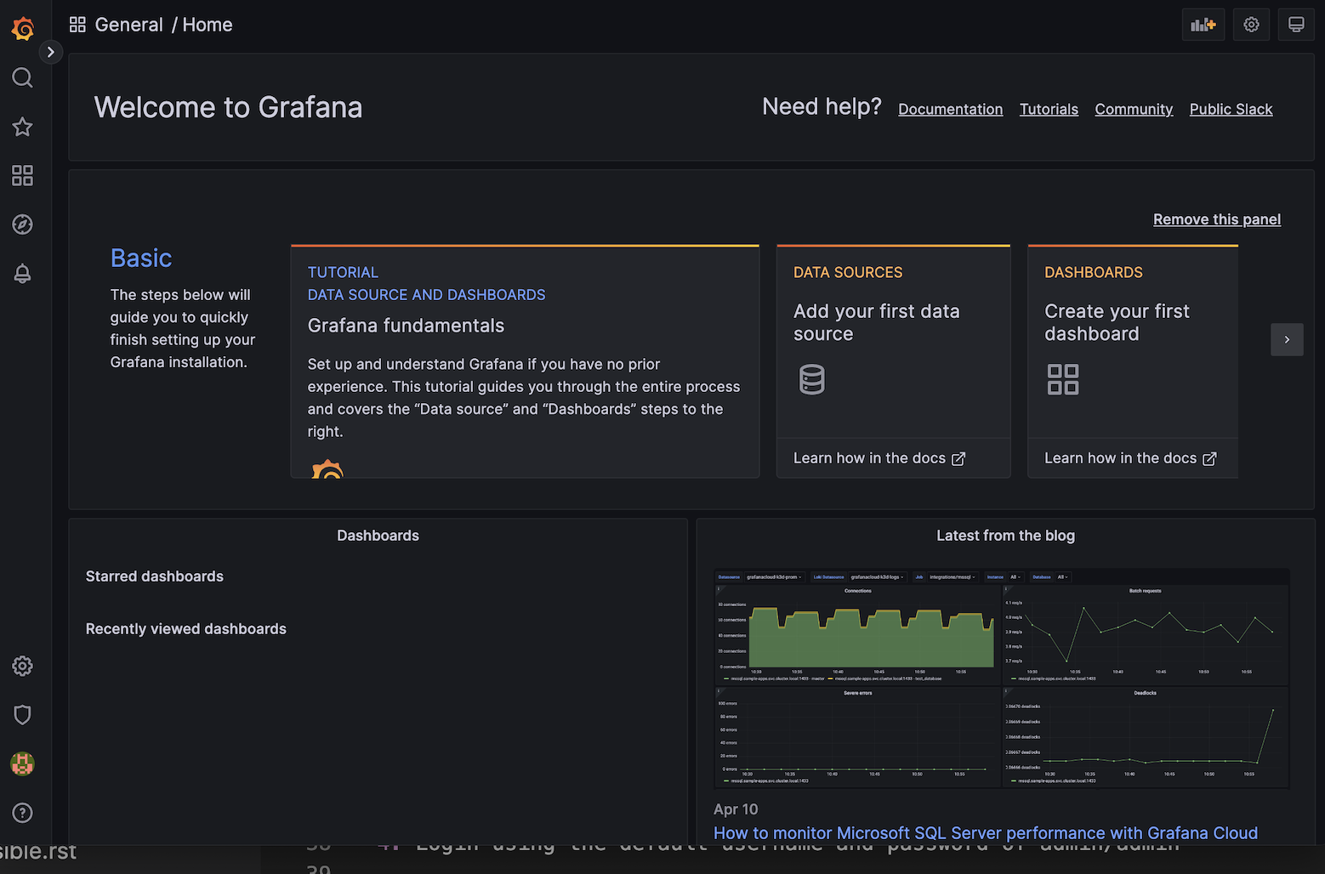This screenshot has width=1325, height=874.
Task: Click the Home breadcrumb title
Action: [x=208, y=25]
